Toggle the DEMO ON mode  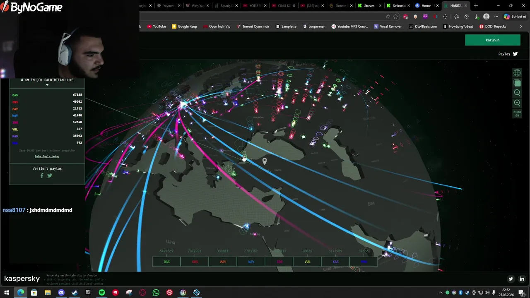click(517, 114)
